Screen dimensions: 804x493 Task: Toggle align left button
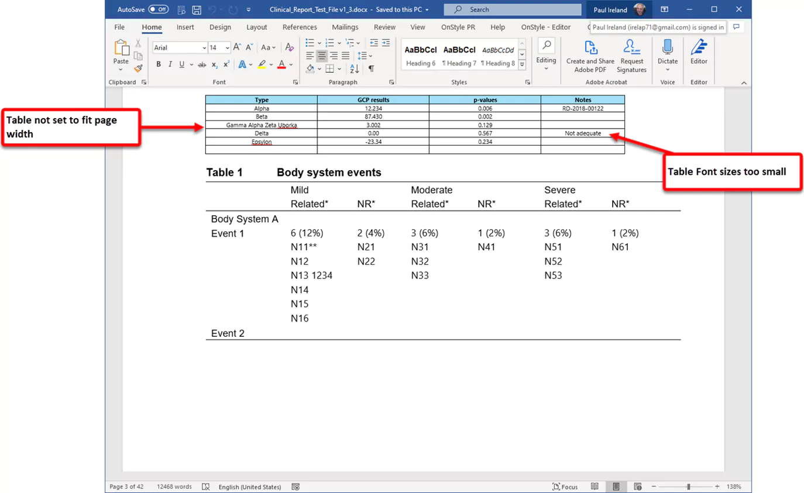point(310,56)
